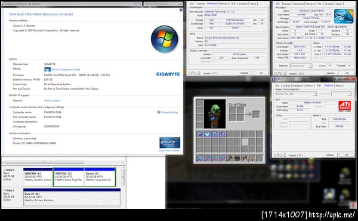The image size is (358, 221).
Task: Open the Learn more online link
Action: pos(169,150)
